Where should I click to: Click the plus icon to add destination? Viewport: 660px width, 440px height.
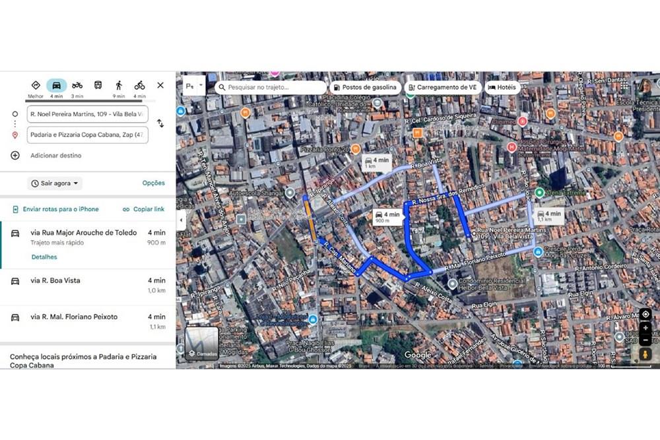point(15,156)
